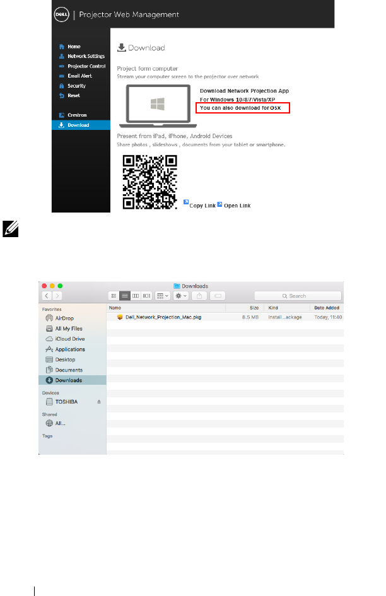Go back in Finder window
The width and height of the screenshot is (386, 596).
(47, 296)
